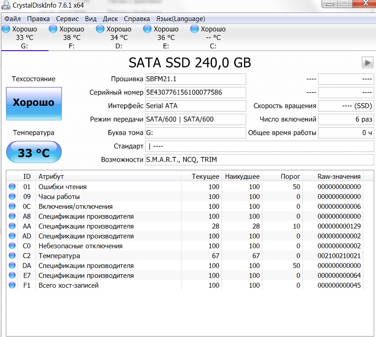The height and width of the screenshot is (337, 376).
Task: Open the Правка menu
Action: click(x=38, y=19)
